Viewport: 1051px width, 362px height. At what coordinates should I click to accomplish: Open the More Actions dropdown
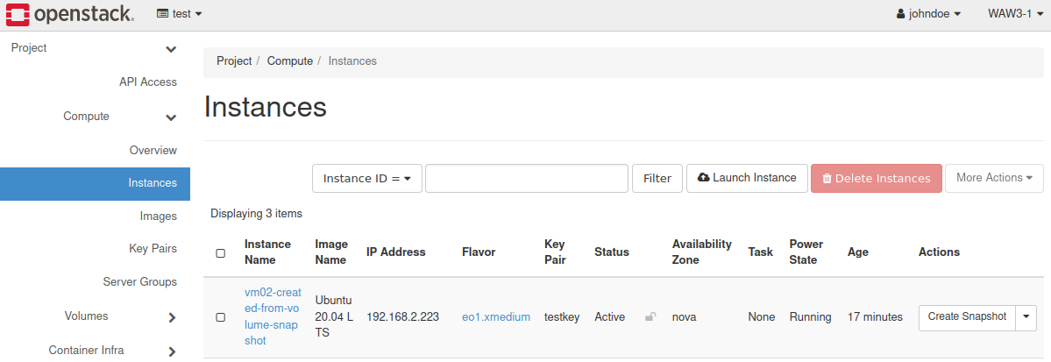994,178
